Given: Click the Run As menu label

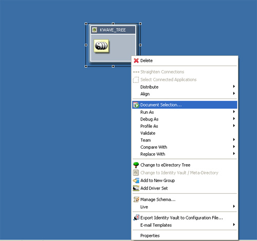Looking at the screenshot, I should [147, 112].
